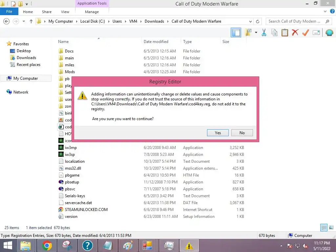336x252 pixels.
Task: Open the File ribbon tab
Action: pyautogui.click(x=9, y=11)
